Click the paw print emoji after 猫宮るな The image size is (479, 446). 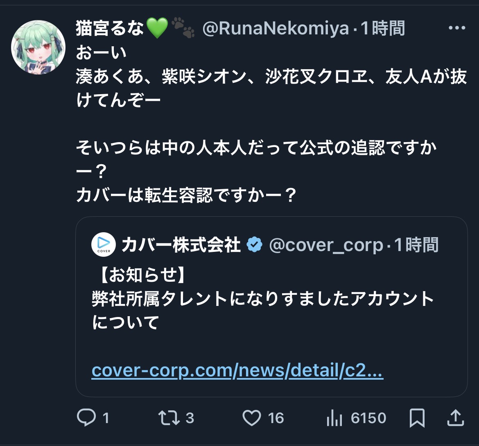coord(183,29)
